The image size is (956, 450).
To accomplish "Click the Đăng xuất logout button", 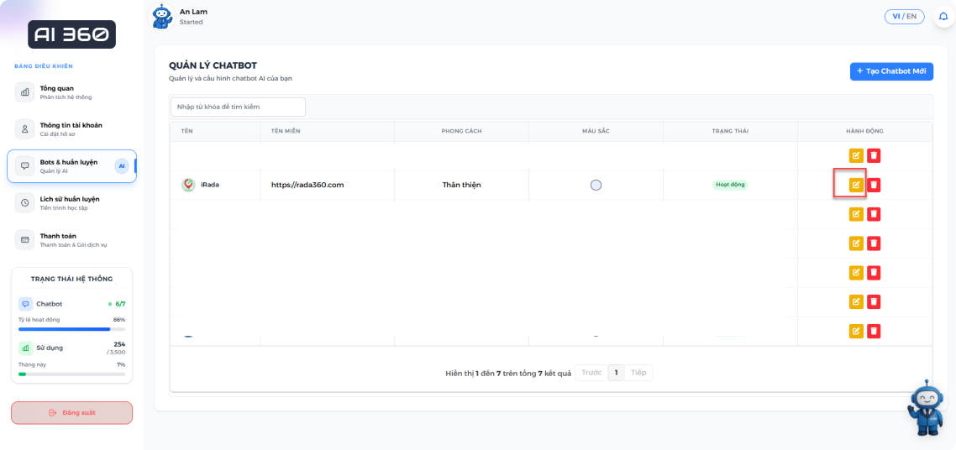I will (71, 412).
